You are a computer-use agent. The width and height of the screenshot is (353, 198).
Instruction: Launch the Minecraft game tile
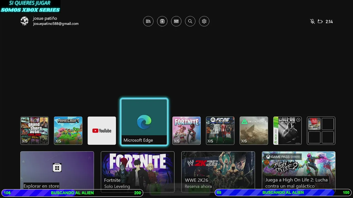(x=68, y=131)
